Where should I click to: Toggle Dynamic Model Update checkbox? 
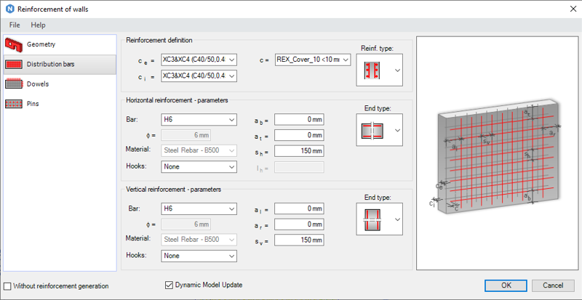click(x=170, y=285)
